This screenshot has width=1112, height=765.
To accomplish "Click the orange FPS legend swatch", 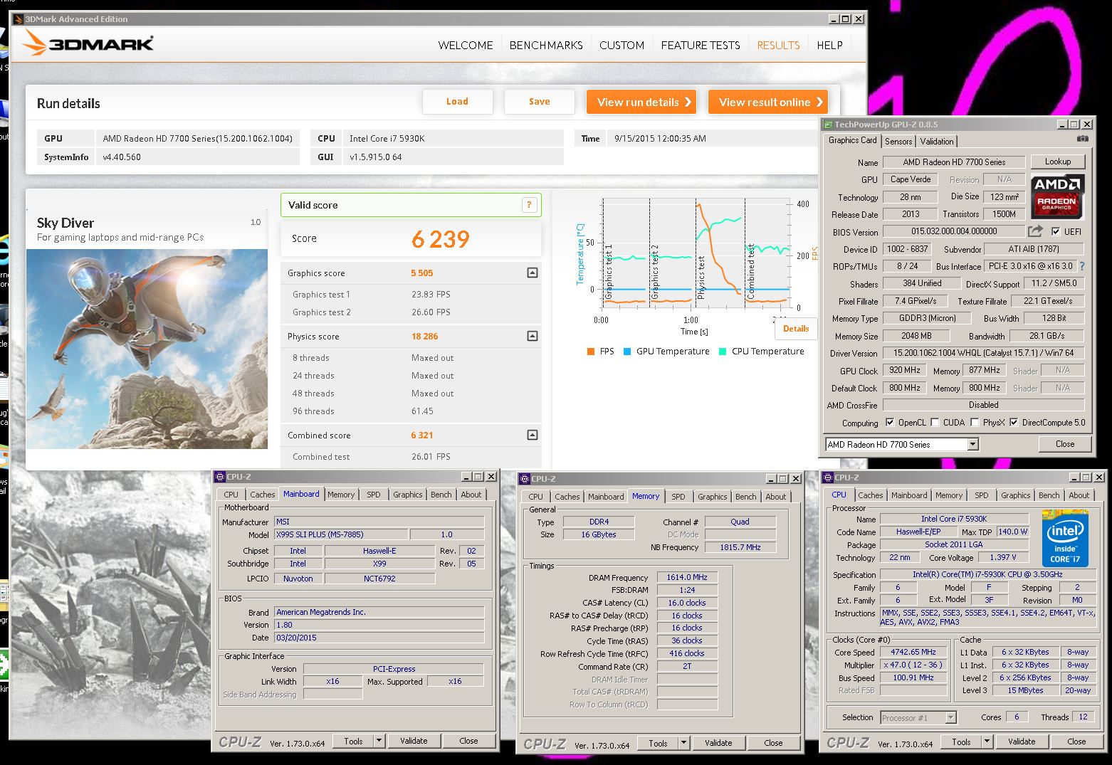I will click(591, 352).
